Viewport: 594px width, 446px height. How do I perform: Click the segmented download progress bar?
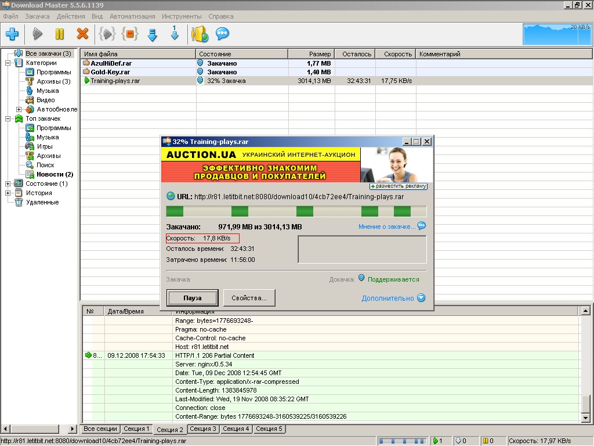(x=296, y=211)
